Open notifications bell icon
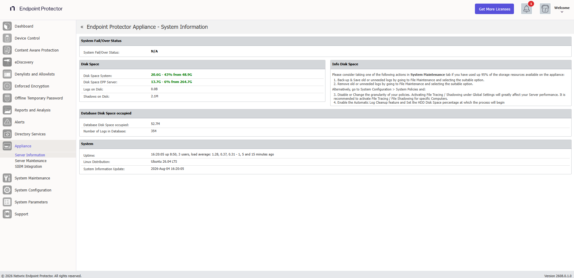The width and height of the screenshot is (574, 278). (526, 9)
